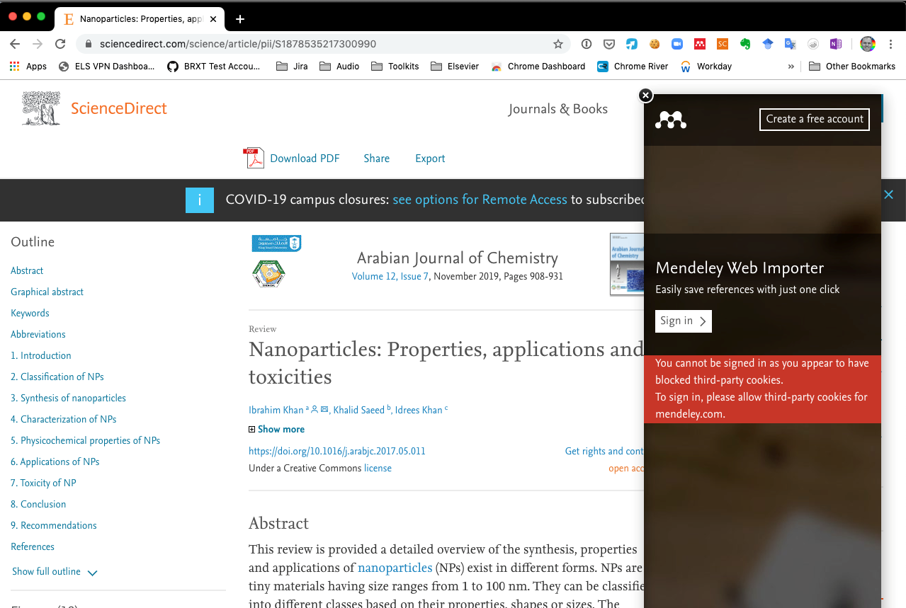Open the Share menu
The height and width of the screenshot is (608, 906).
click(x=376, y=159)
